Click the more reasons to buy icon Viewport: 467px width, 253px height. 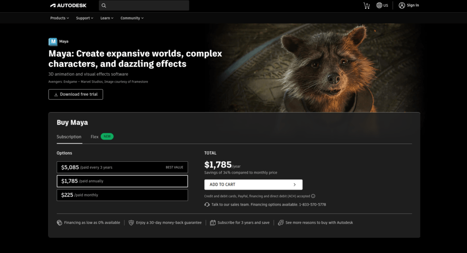tap(280, 222)
